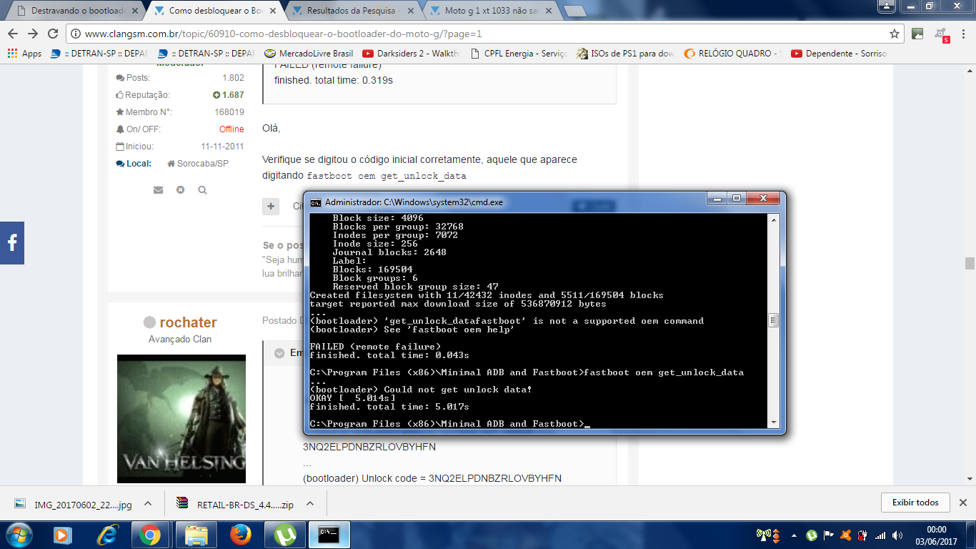Open a new browser tab
Viewport: 976px width, 549px height.
tap(574, 11)
